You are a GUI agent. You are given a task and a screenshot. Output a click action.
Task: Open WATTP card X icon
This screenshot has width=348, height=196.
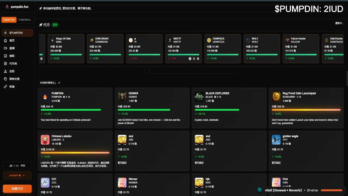point(194,59)
